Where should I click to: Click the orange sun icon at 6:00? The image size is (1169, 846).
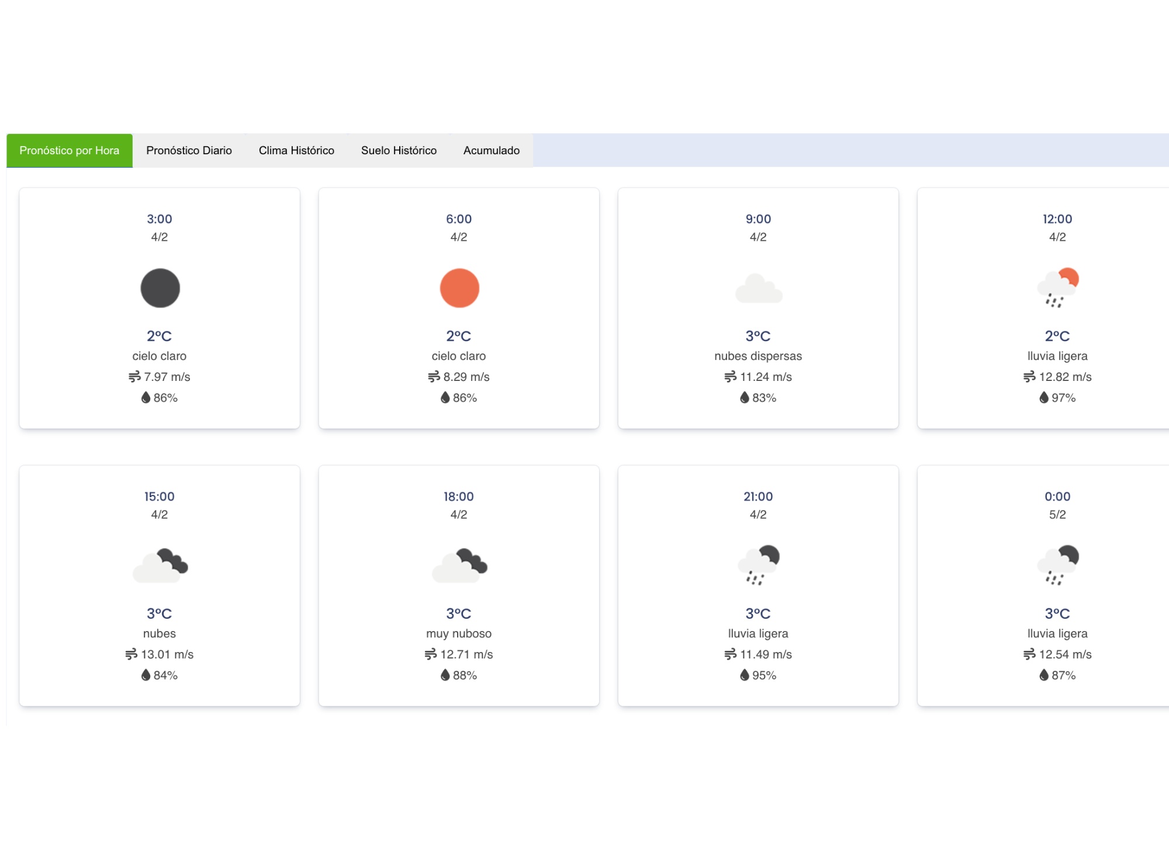pyautogui.click(x=459, y=288)
